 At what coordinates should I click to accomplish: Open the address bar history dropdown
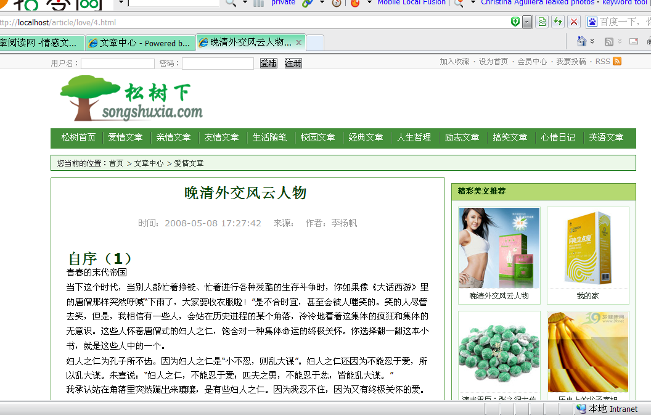[x=527, y=22]
